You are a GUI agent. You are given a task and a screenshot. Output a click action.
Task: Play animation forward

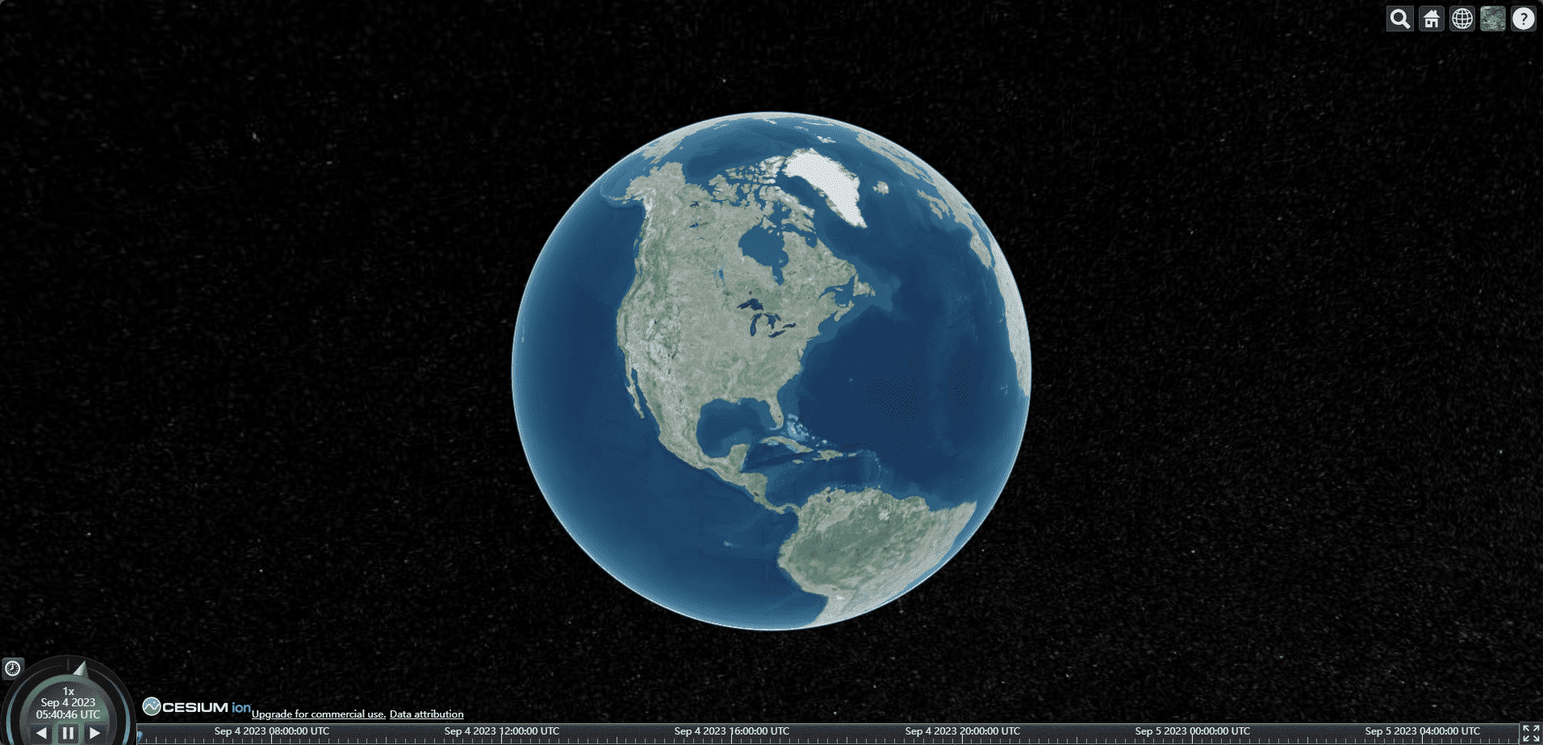pos(95,733)
